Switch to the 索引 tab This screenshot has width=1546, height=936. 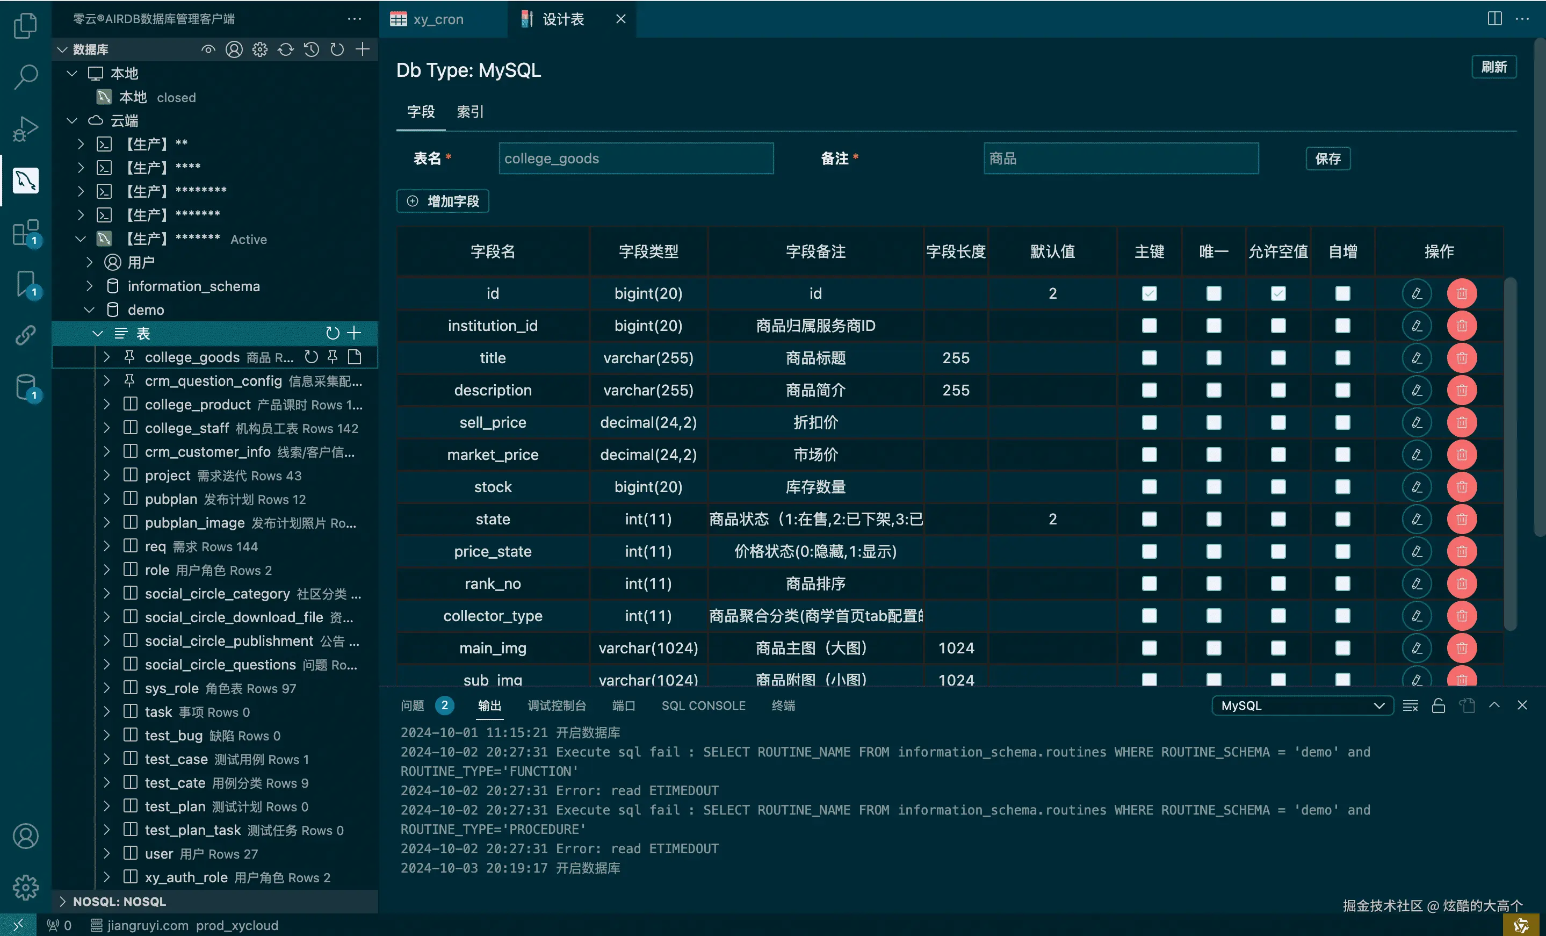469,112
